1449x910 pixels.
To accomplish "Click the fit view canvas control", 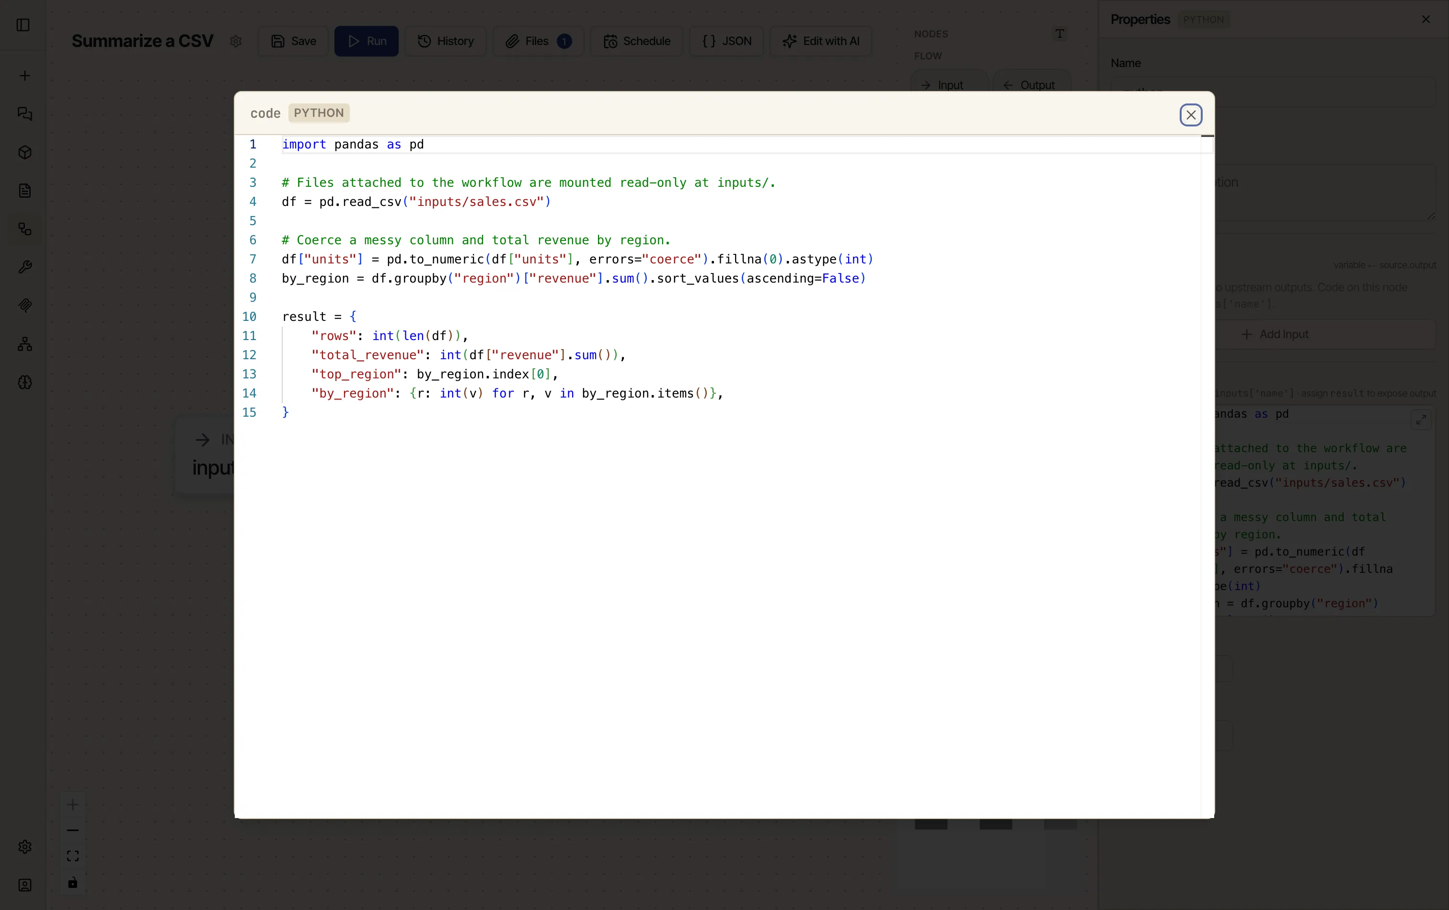I will point(73,856).
